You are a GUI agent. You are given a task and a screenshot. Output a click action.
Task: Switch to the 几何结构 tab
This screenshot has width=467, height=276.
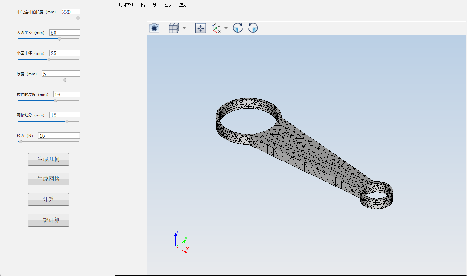[x=126, y=5]
